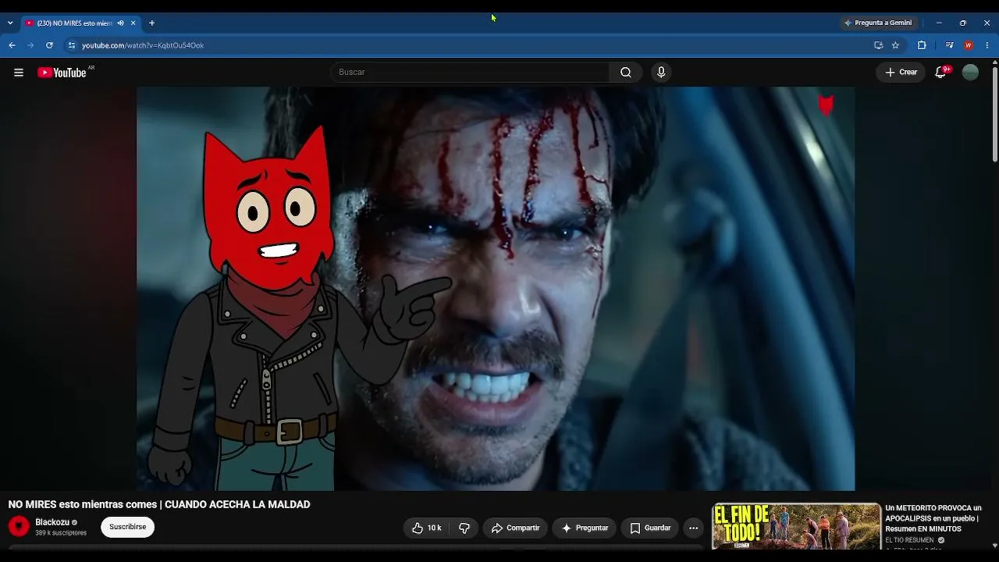The width and height of the screenshot is (999, 562).
Task: Go forward in browser history
Action: pyautogui.click(x=30, y=45)
